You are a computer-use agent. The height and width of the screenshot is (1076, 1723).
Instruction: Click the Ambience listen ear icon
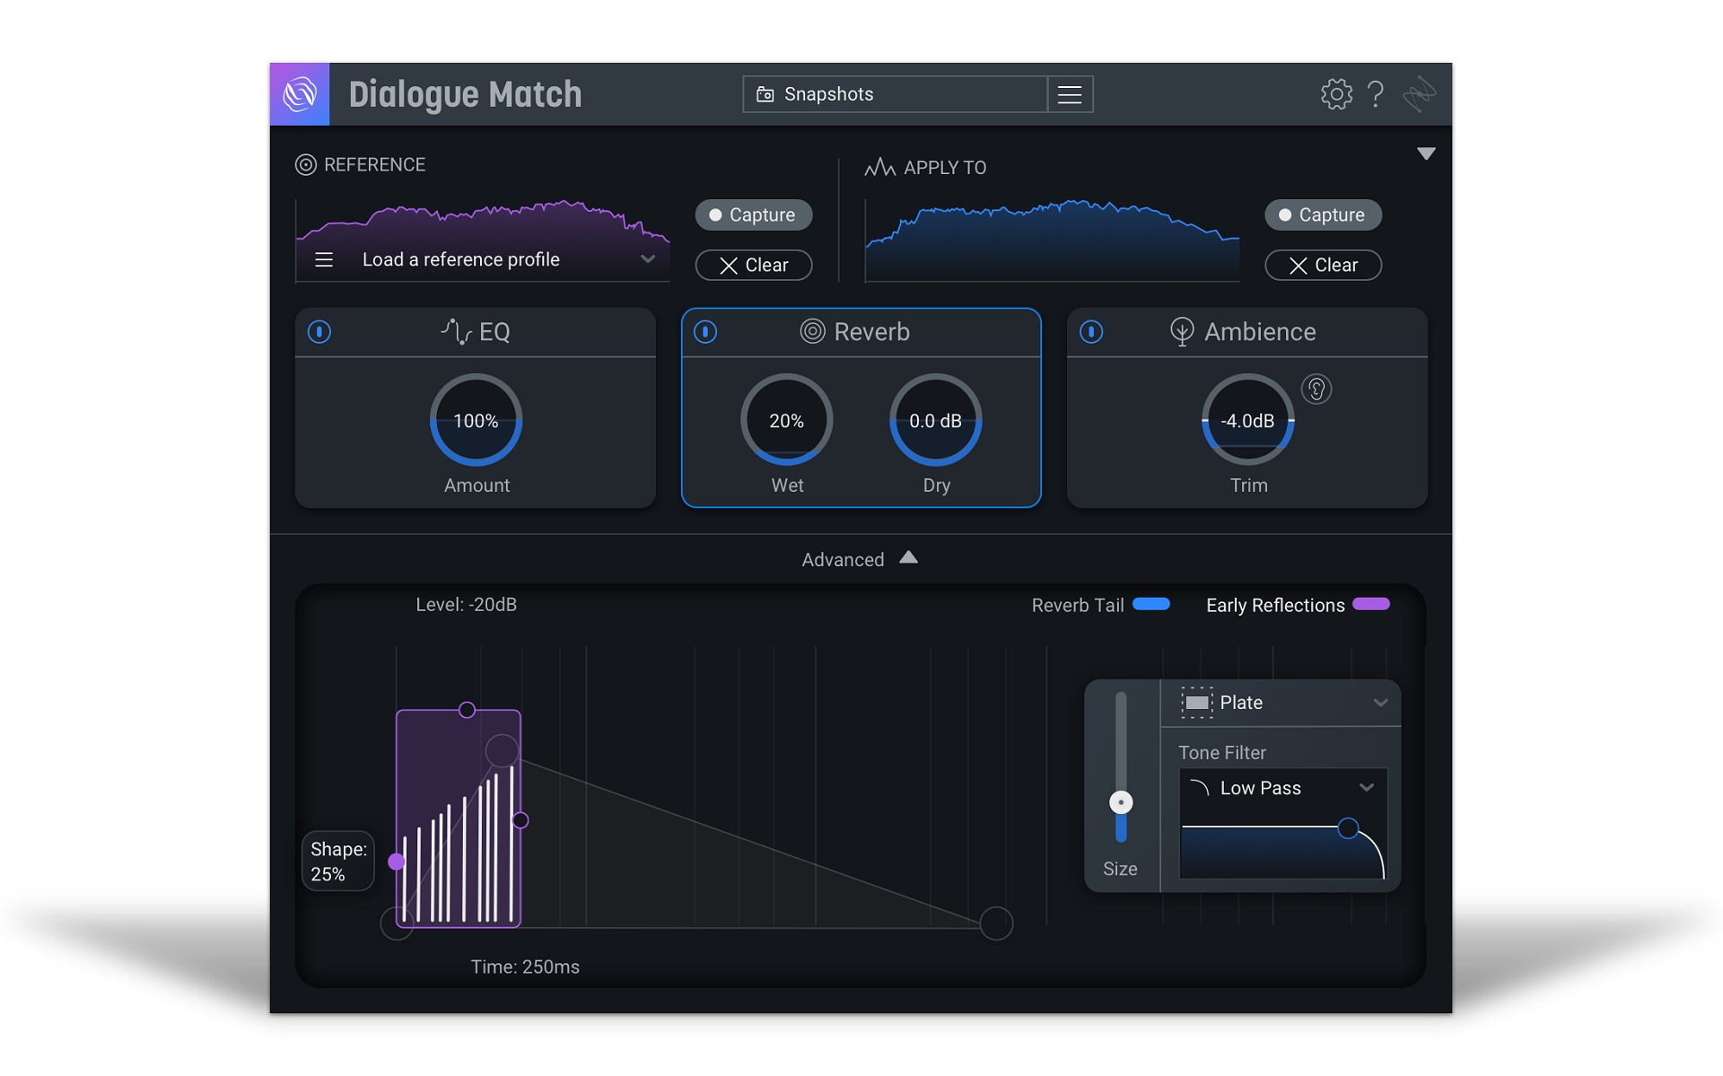1316,389
